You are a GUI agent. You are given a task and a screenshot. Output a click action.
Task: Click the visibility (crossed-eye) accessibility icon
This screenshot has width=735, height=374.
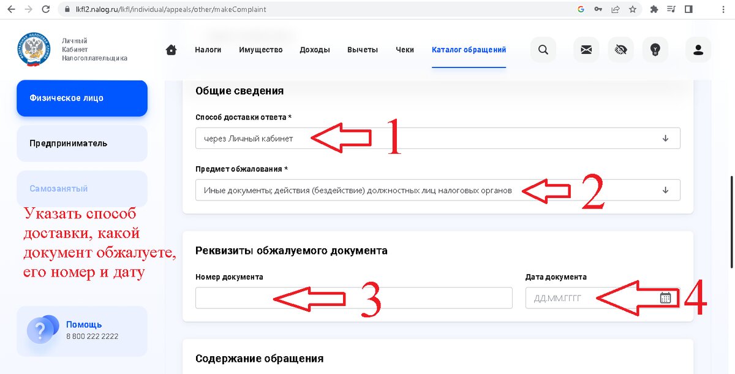(620, 50)
